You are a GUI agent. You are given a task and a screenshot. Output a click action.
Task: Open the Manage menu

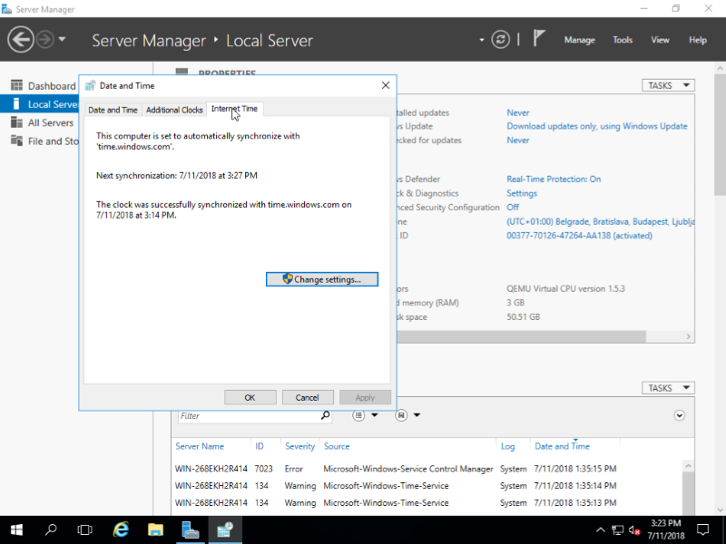(579, 40)
